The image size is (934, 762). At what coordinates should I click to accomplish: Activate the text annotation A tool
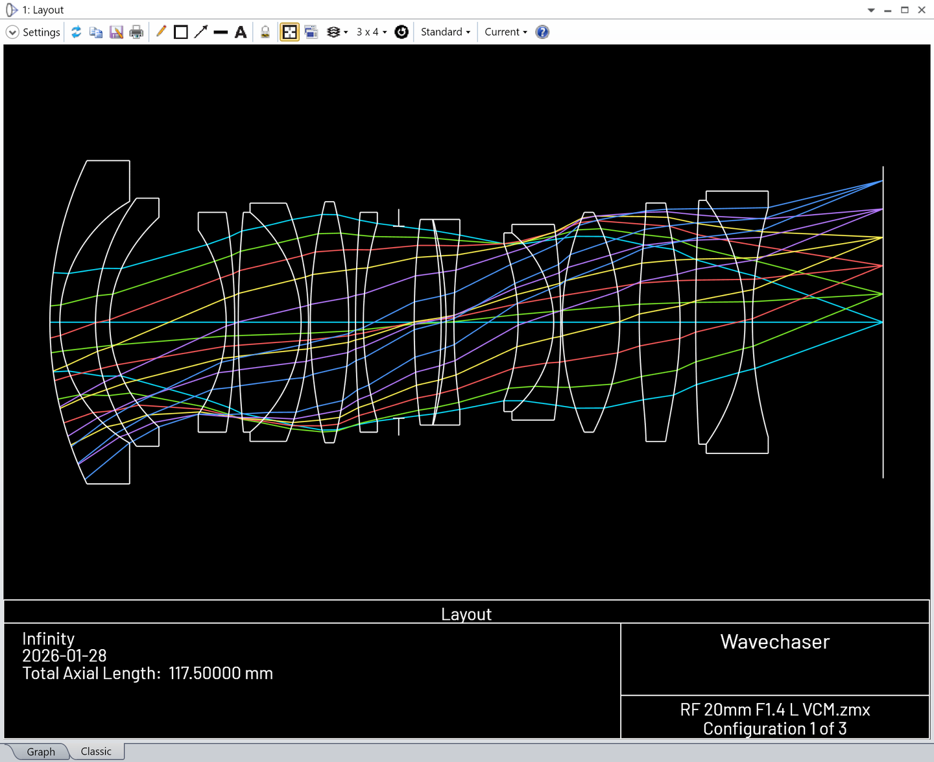[x=241, y=32]
